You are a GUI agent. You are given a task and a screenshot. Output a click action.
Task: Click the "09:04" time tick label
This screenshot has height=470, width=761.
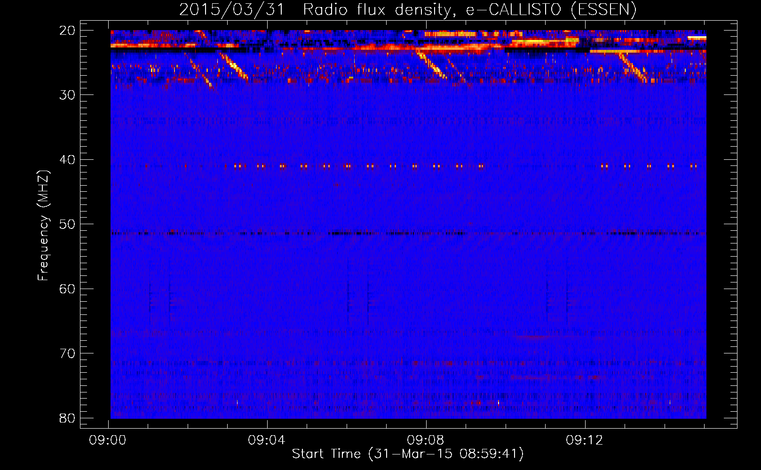pos(267,440)
